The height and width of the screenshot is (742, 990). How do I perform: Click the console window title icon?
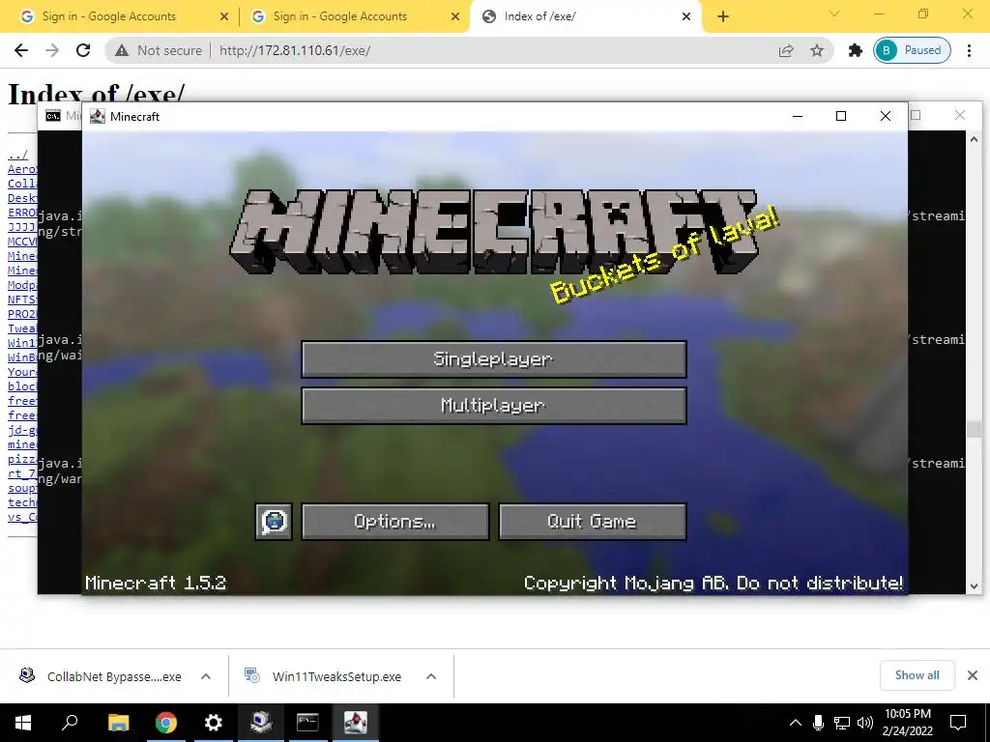[x=53, y=116]
